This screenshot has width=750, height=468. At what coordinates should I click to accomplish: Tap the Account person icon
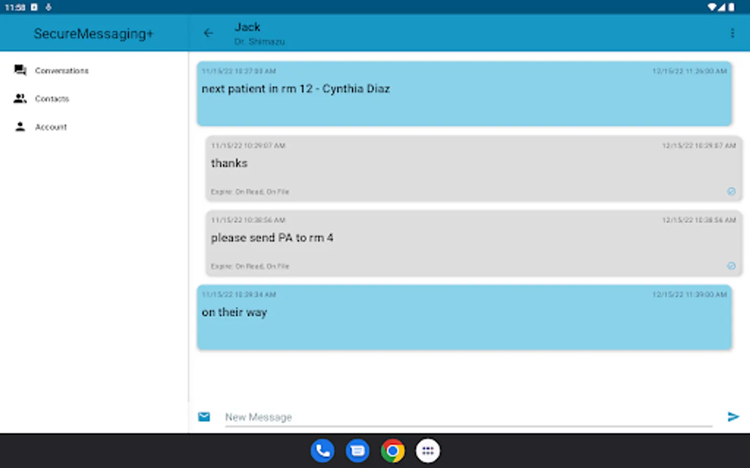20,126
